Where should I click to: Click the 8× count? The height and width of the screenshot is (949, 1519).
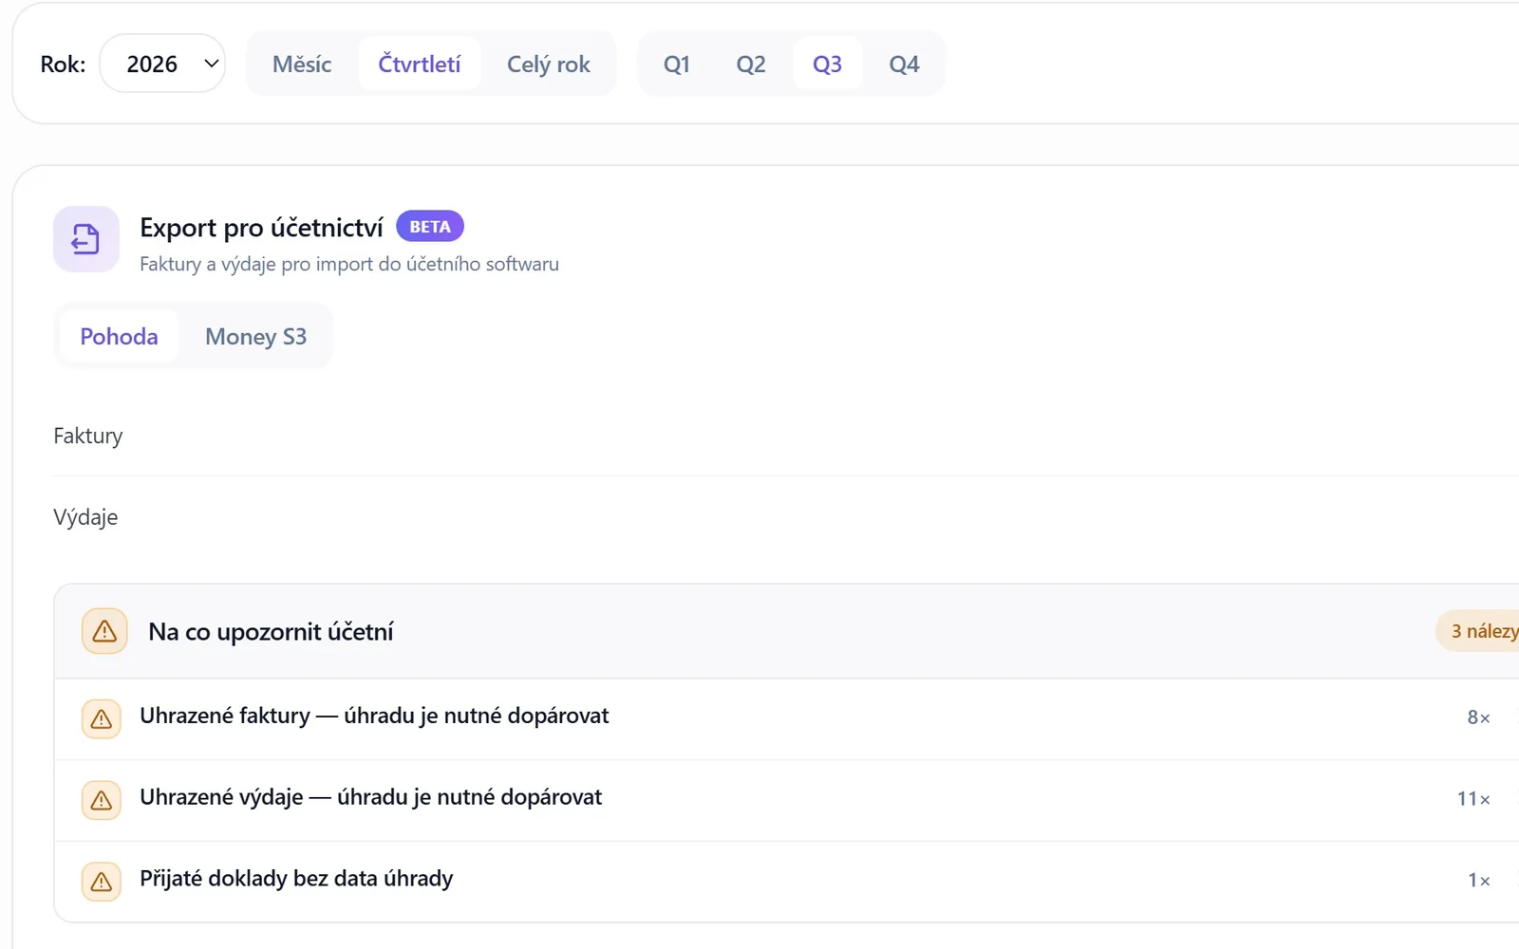[1478, 717]
